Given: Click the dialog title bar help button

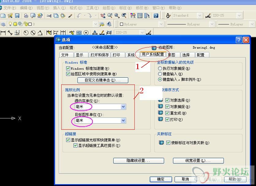Looking at the screenshot, I should (239, 40).
